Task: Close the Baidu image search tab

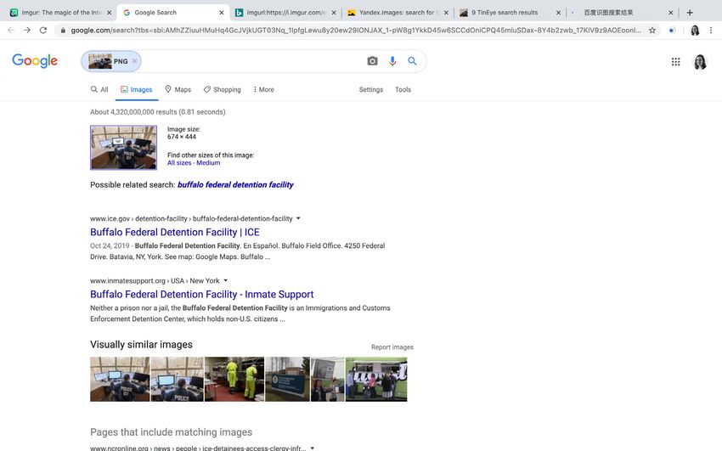Action: (x=671, y=13)
